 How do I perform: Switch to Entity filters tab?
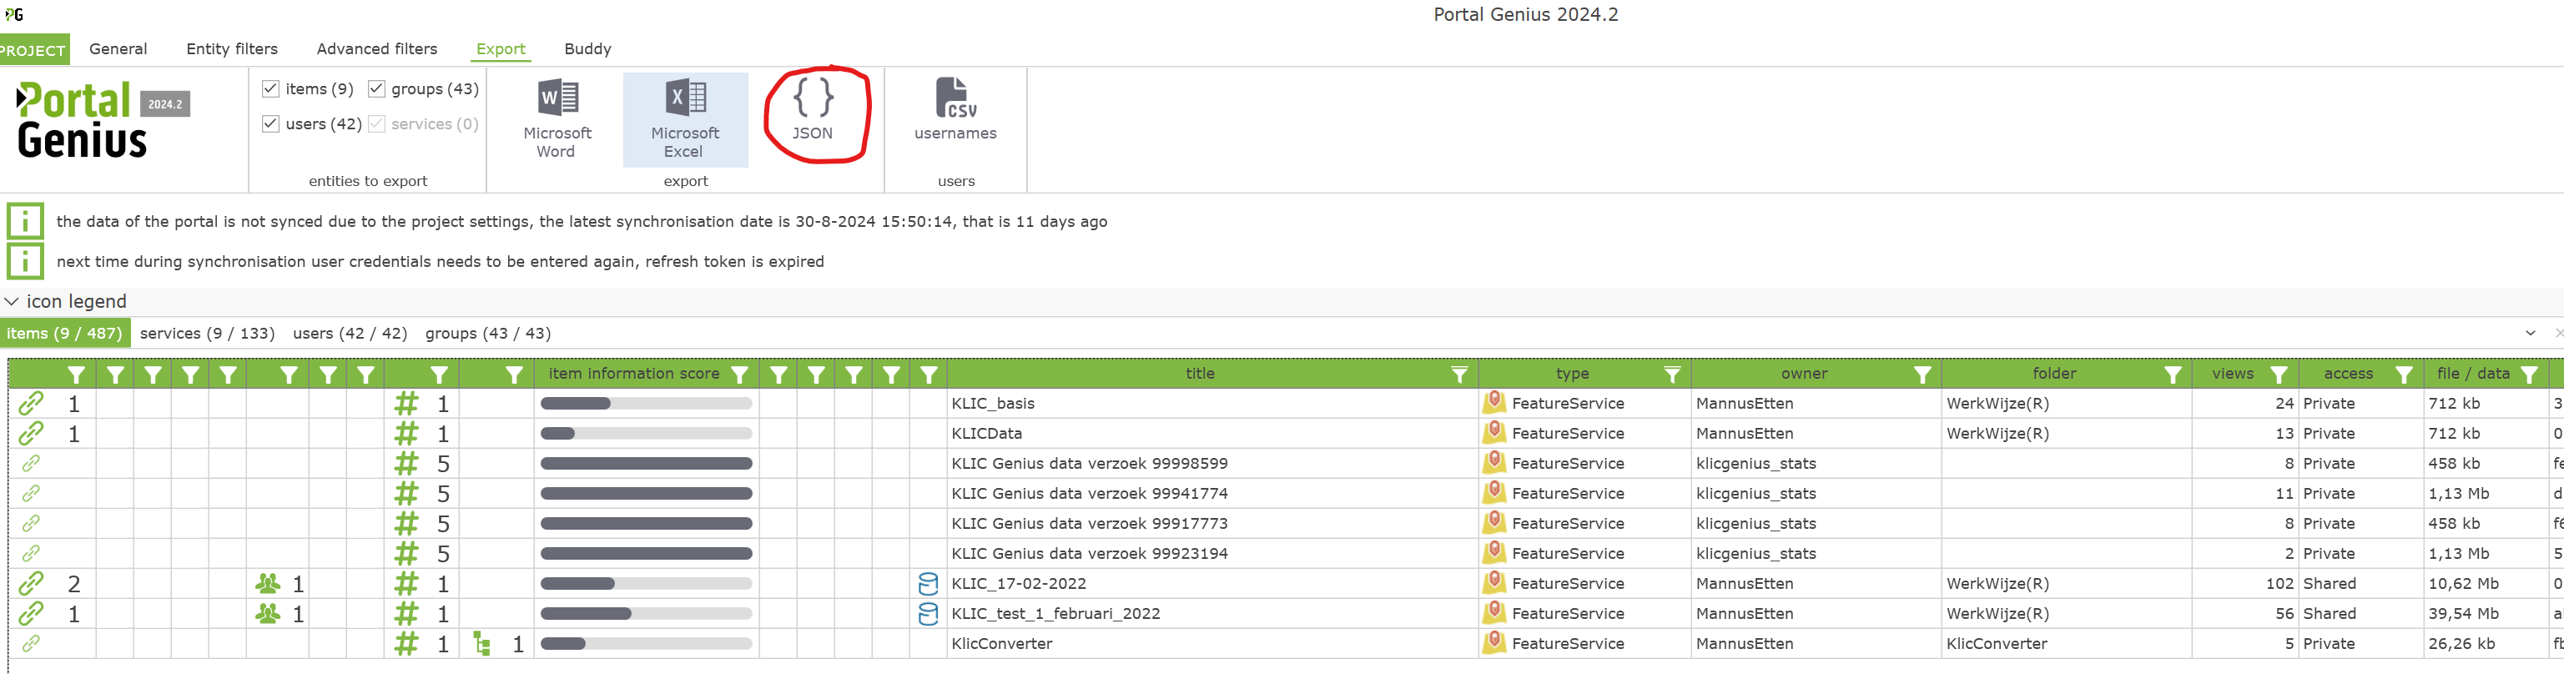tap(232, 48)
